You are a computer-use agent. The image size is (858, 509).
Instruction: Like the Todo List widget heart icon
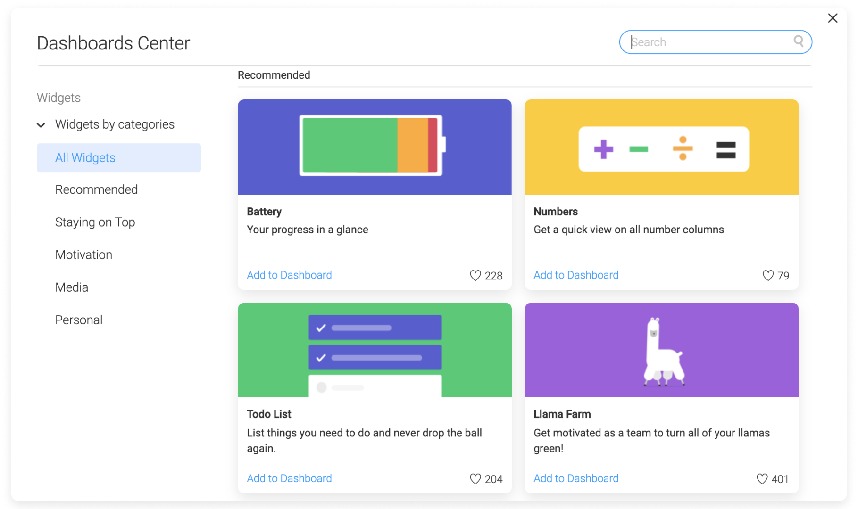pos(475,479)
